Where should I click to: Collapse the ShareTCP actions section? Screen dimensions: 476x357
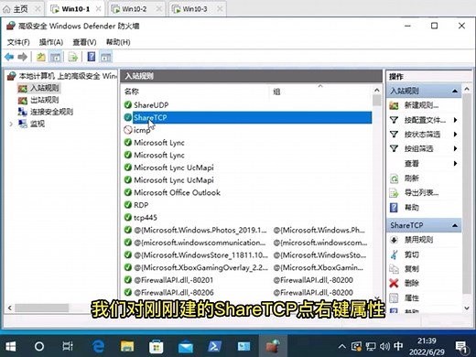tap(455, 225)
